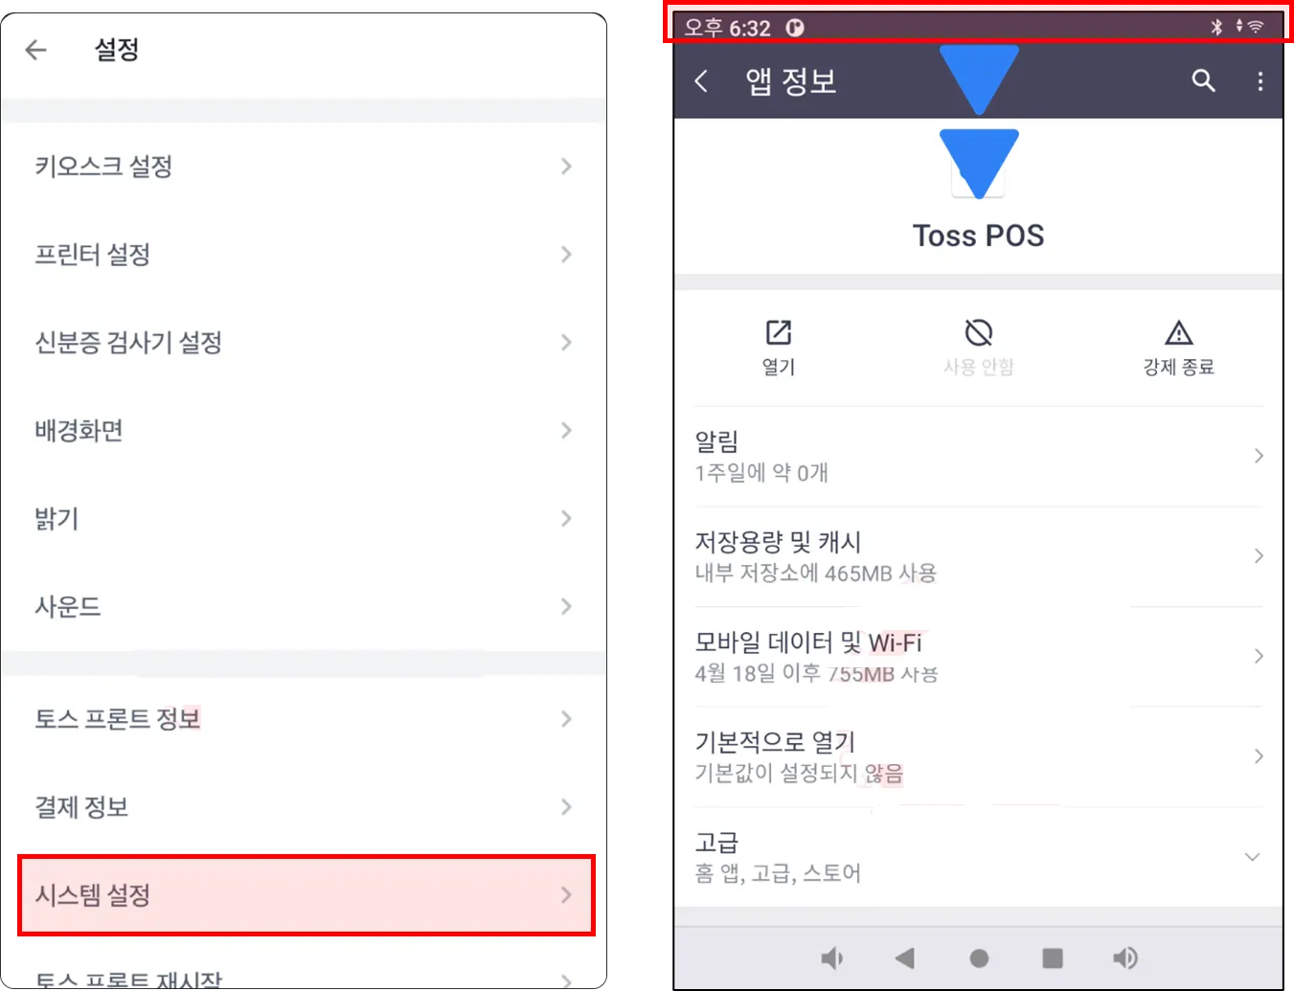Viewport: 1294px width, 991px height.
Task: Tap the square recent apps button
Action: [x=1053, y=957]
